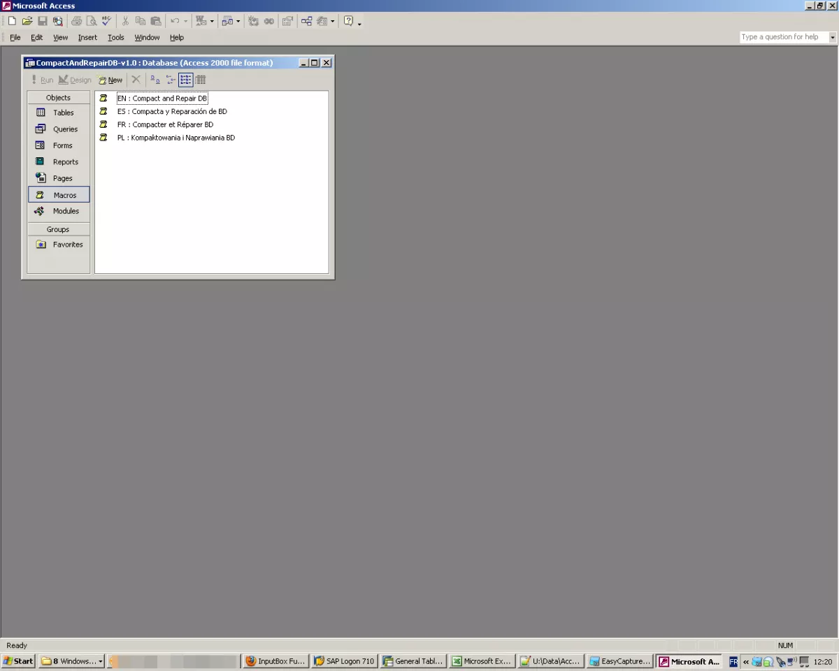Select Modules in the Objects bar
The image size is (839, 671).
pos(59,211)
